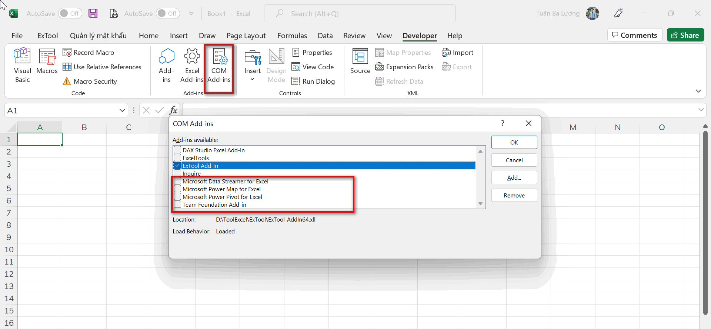Toggle the first AutoSave switch
Image resolution: width=711 pixels, height=329 pixels.
(x=70, y=13)
